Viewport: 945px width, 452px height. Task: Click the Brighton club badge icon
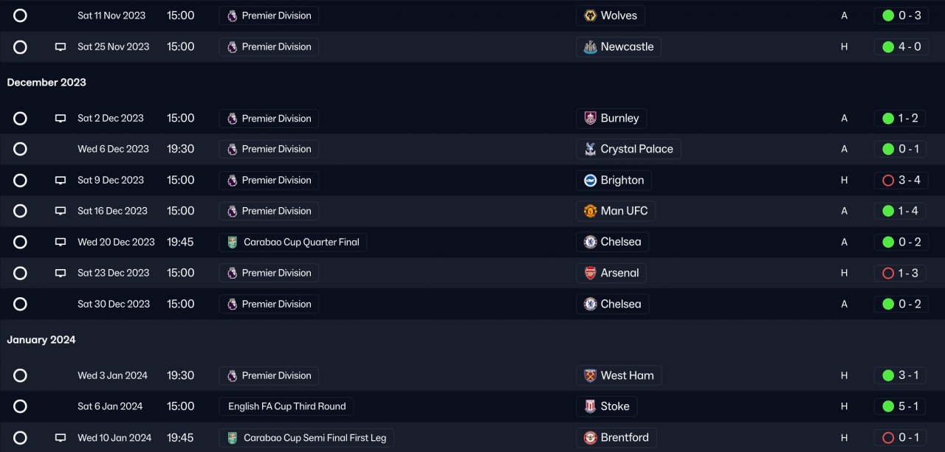coord(590,180)
